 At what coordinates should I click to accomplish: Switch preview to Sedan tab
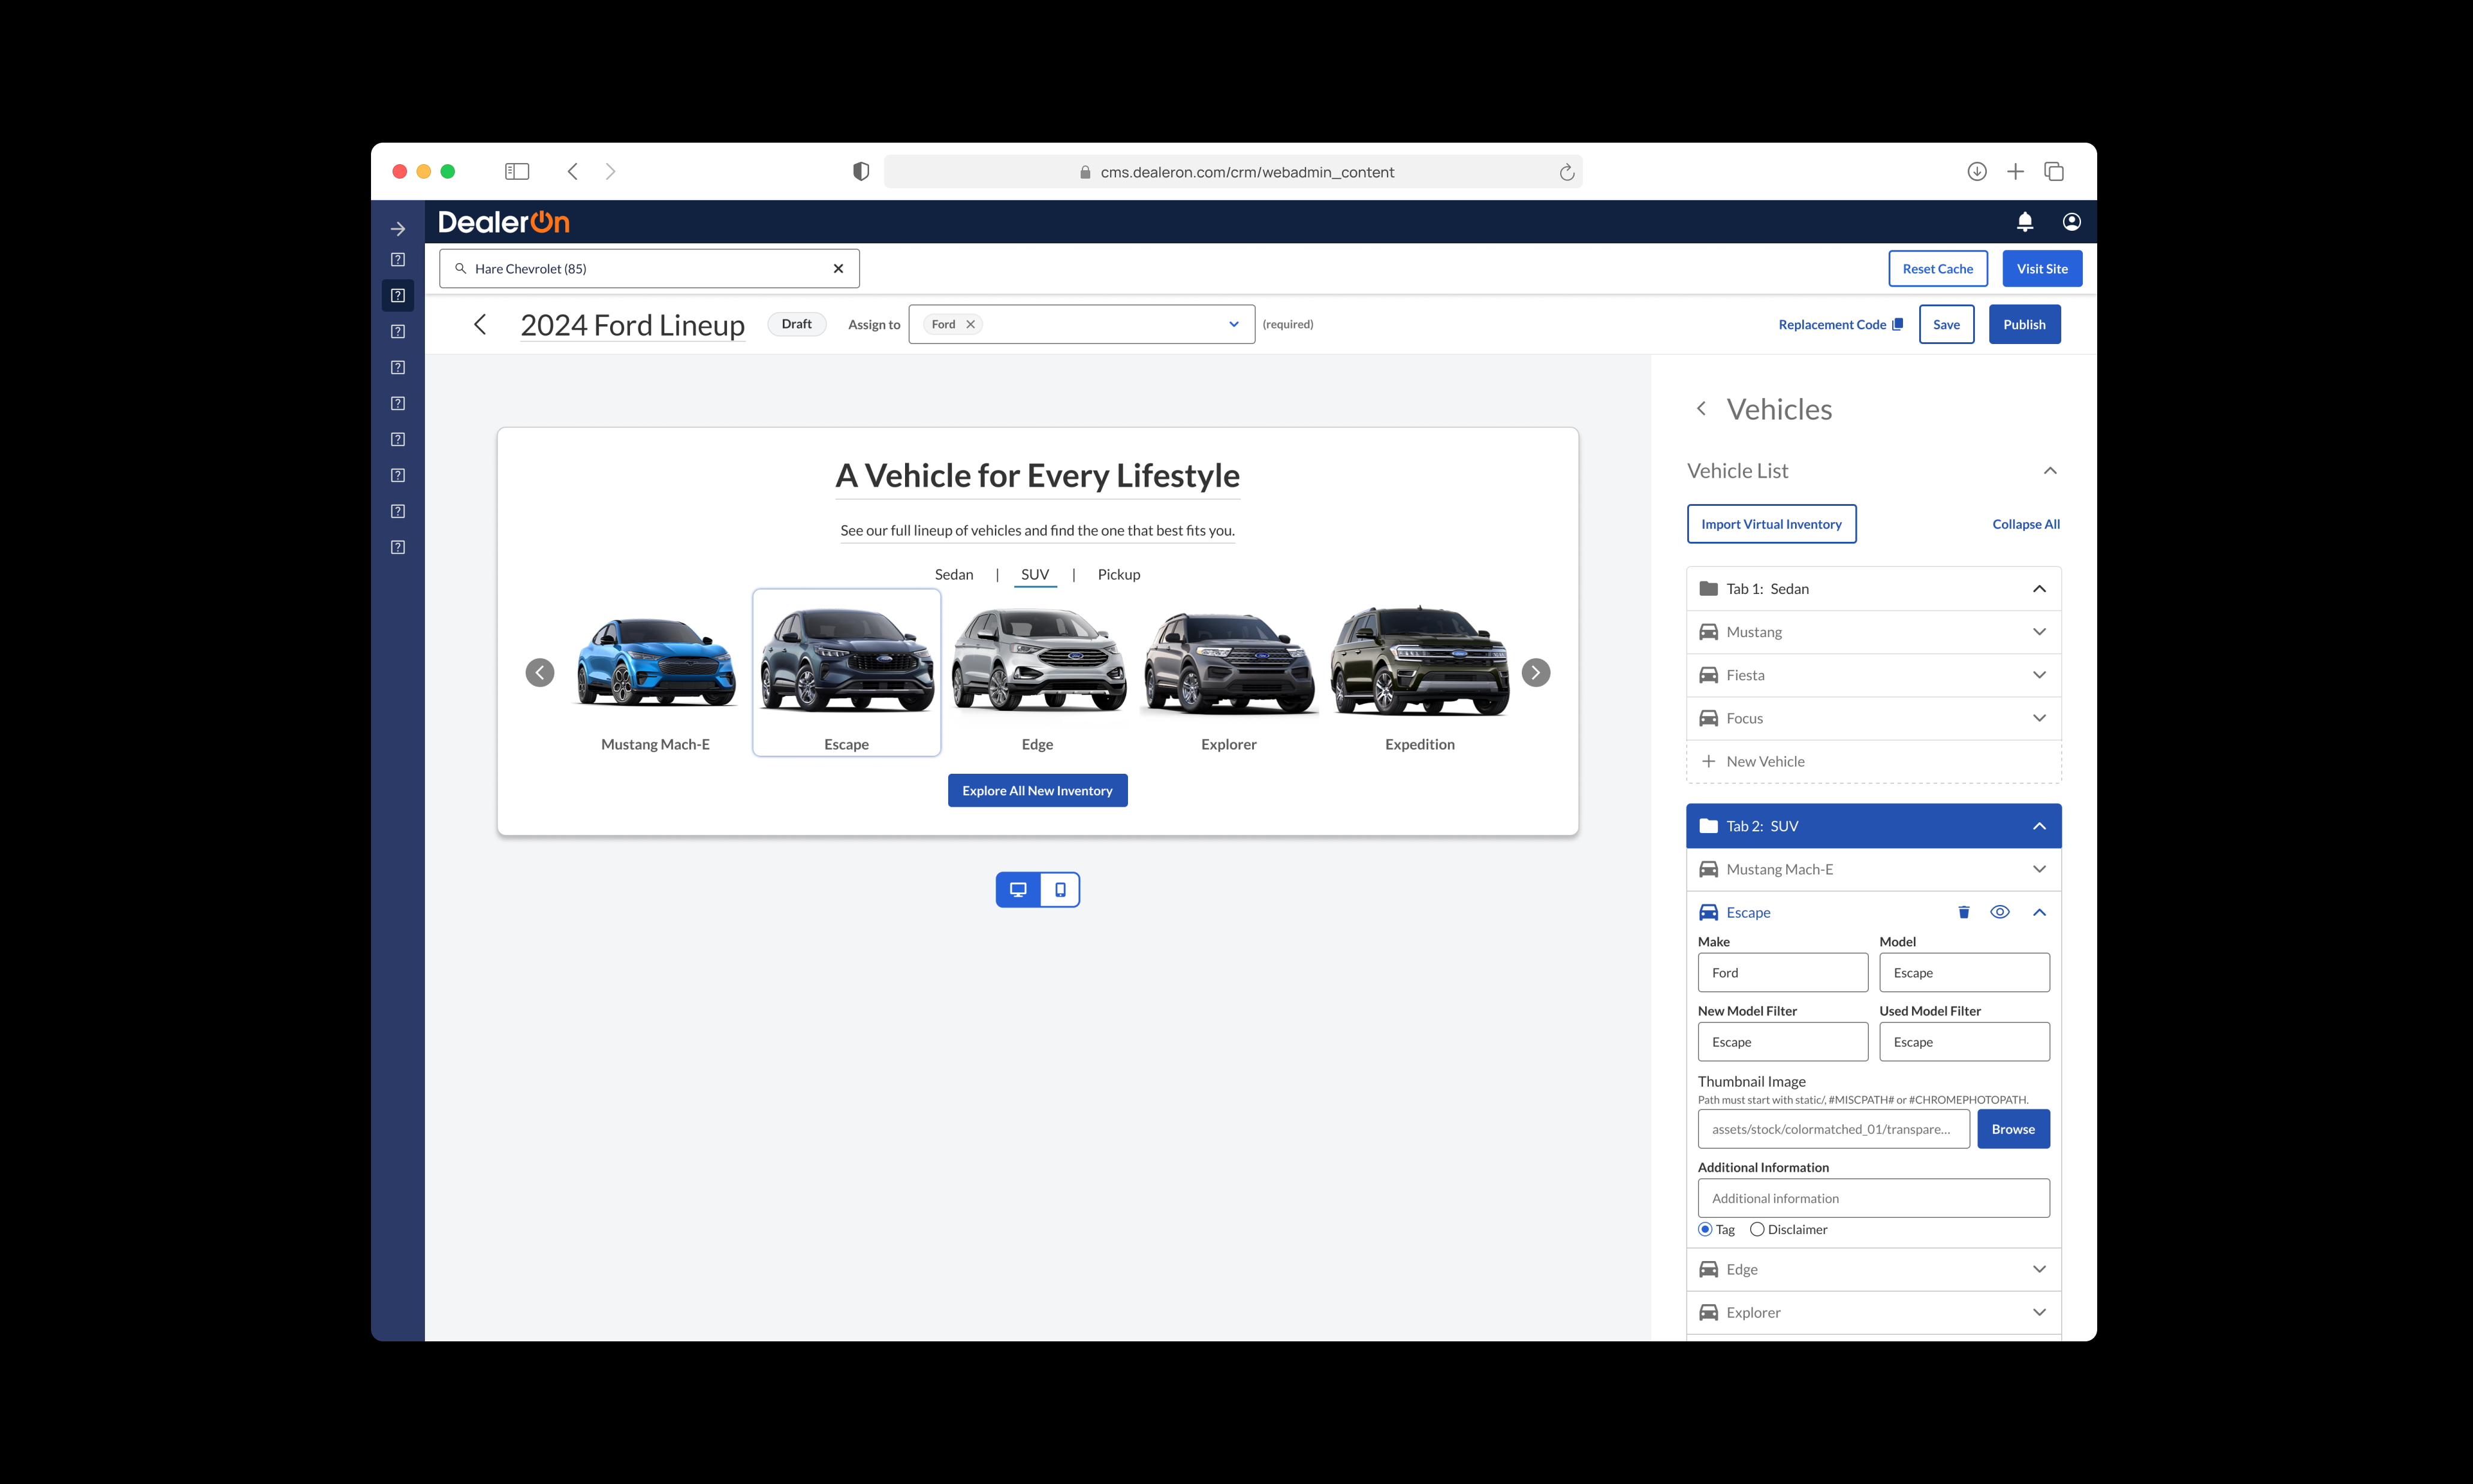click(954, 574)
